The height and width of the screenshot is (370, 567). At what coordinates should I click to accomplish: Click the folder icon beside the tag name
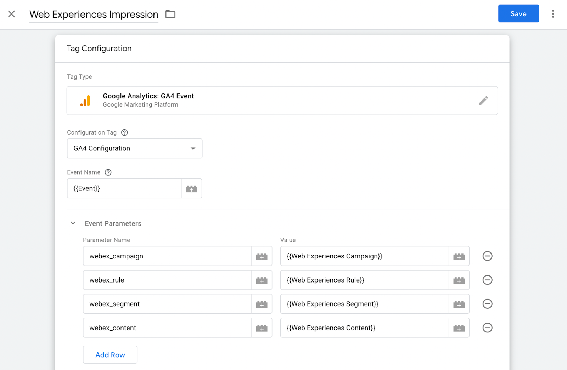(170, 14)
